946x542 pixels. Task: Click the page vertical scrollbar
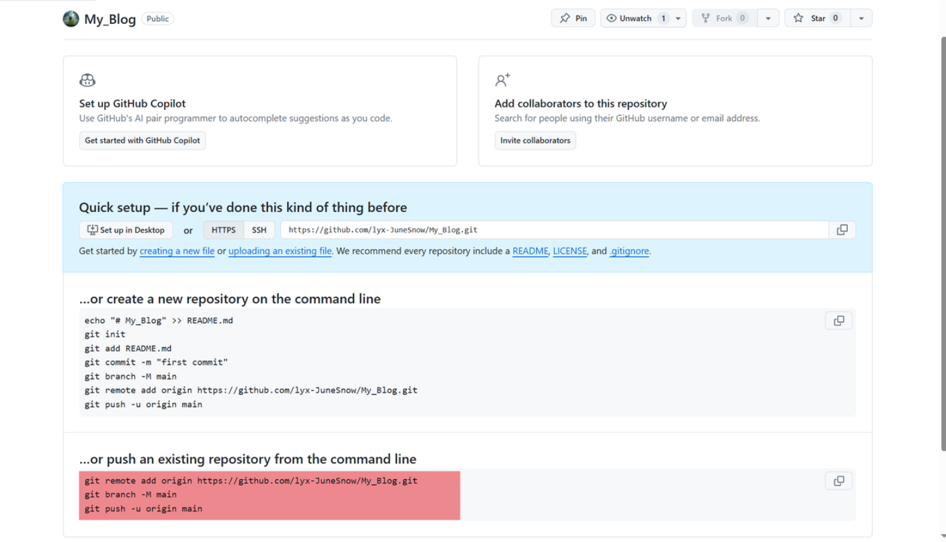(x=942, y=243)
